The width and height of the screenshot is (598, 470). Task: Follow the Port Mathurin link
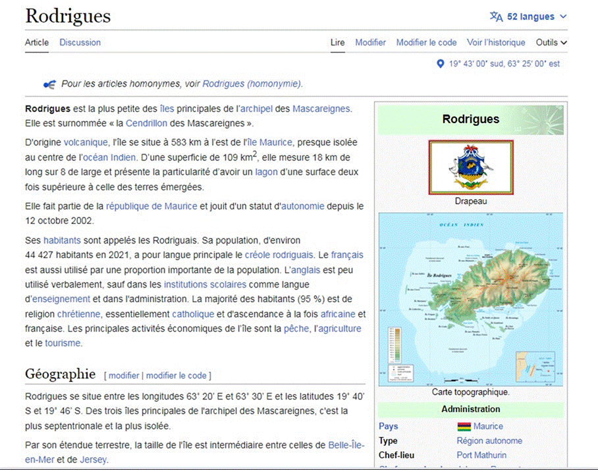481,456
